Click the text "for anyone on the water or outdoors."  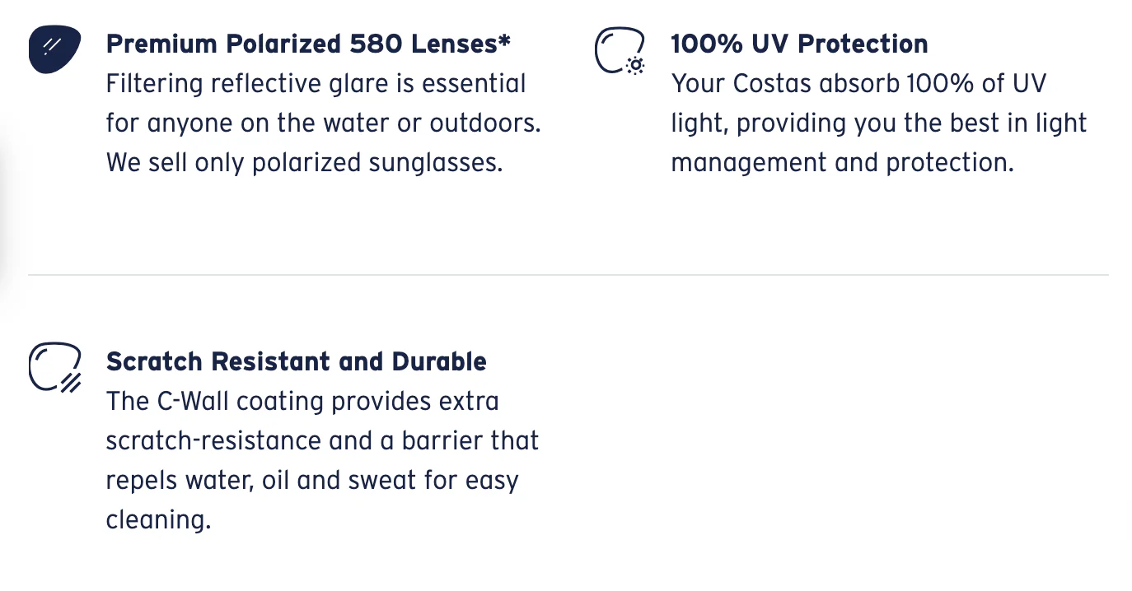pos(323,123)
